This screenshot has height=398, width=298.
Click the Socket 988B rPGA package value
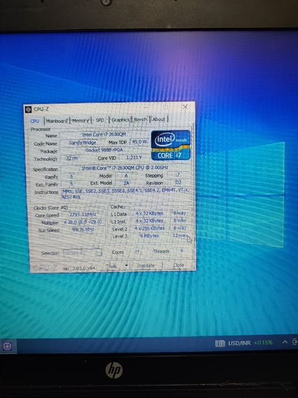point(104,150)
